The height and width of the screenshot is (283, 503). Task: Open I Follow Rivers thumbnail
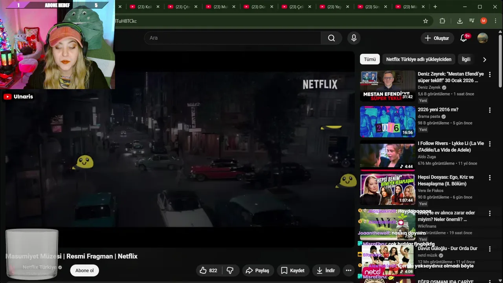click(x=387, y=155)
